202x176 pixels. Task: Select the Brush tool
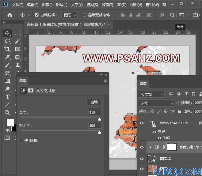coord(7,65)
